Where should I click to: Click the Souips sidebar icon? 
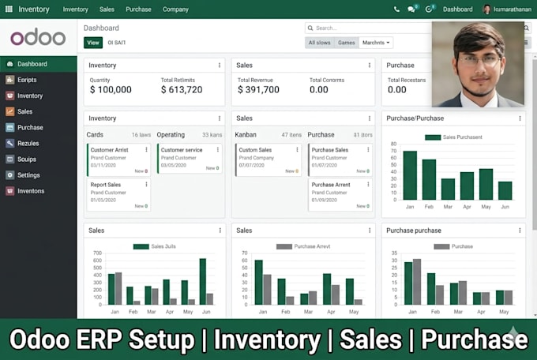[10, 159]
